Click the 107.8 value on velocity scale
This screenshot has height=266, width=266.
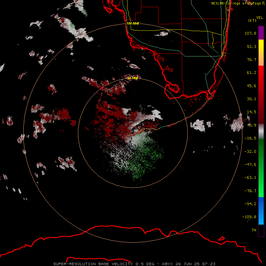coord(250,33)
